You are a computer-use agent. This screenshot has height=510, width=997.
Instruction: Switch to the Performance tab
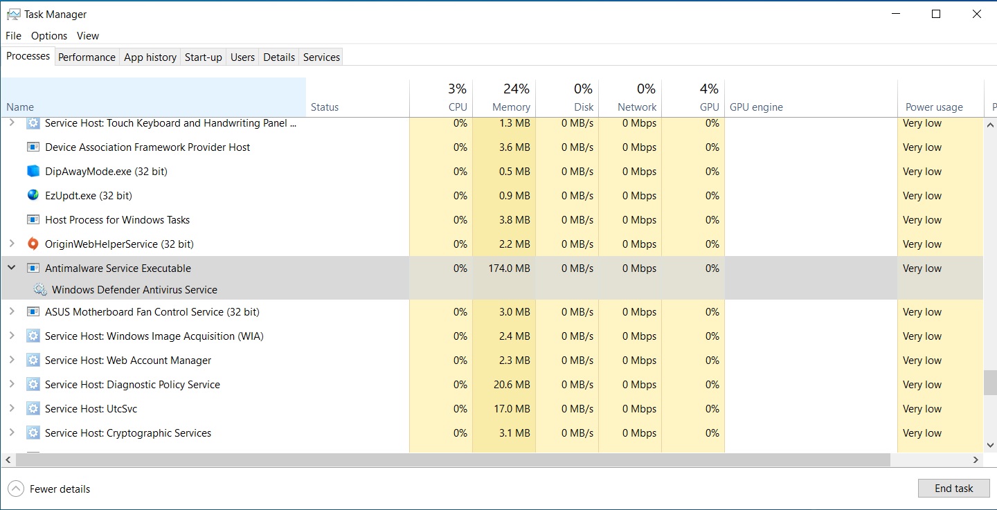87,57
